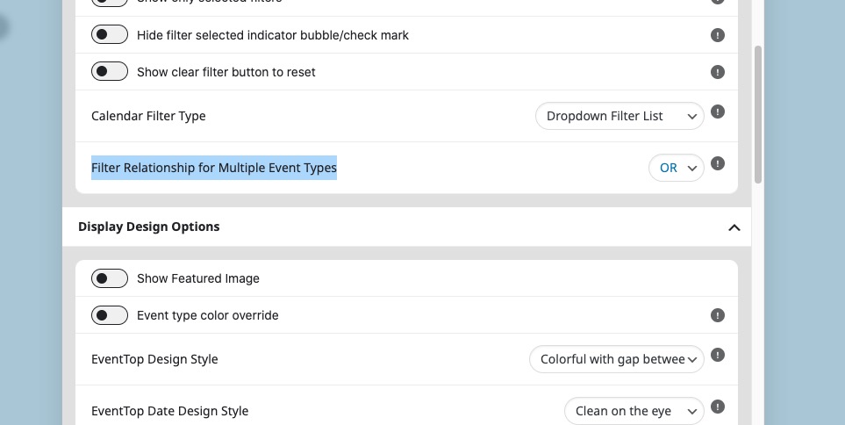Open Colorful with gap EventTop style dropdown
This screenshot has width=845, height=425.
(617, 359)
